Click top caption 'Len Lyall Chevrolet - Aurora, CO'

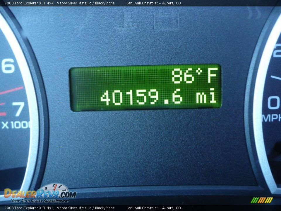point(154,3)
